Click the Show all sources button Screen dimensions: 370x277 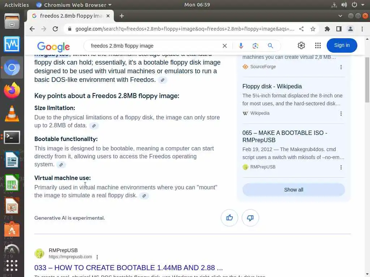(293, 190)
